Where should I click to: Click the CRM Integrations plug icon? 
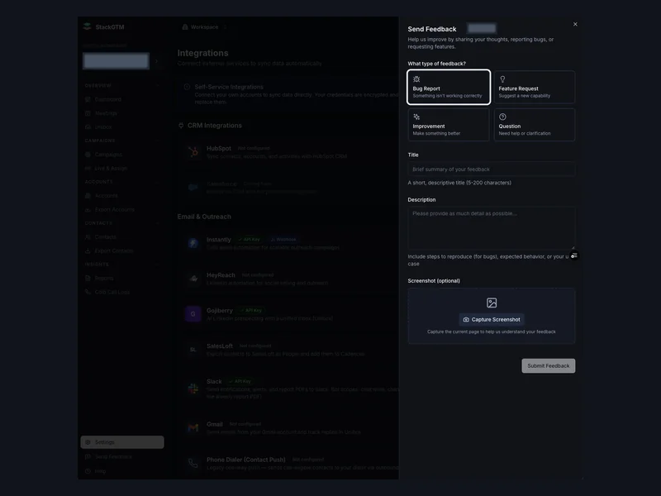(181, 126)
